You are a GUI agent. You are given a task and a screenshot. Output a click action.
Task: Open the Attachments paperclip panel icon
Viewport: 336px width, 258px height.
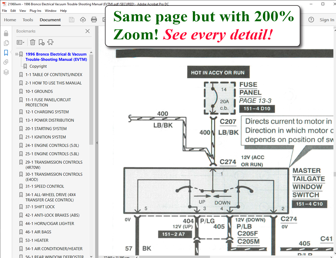coord(6,62)
